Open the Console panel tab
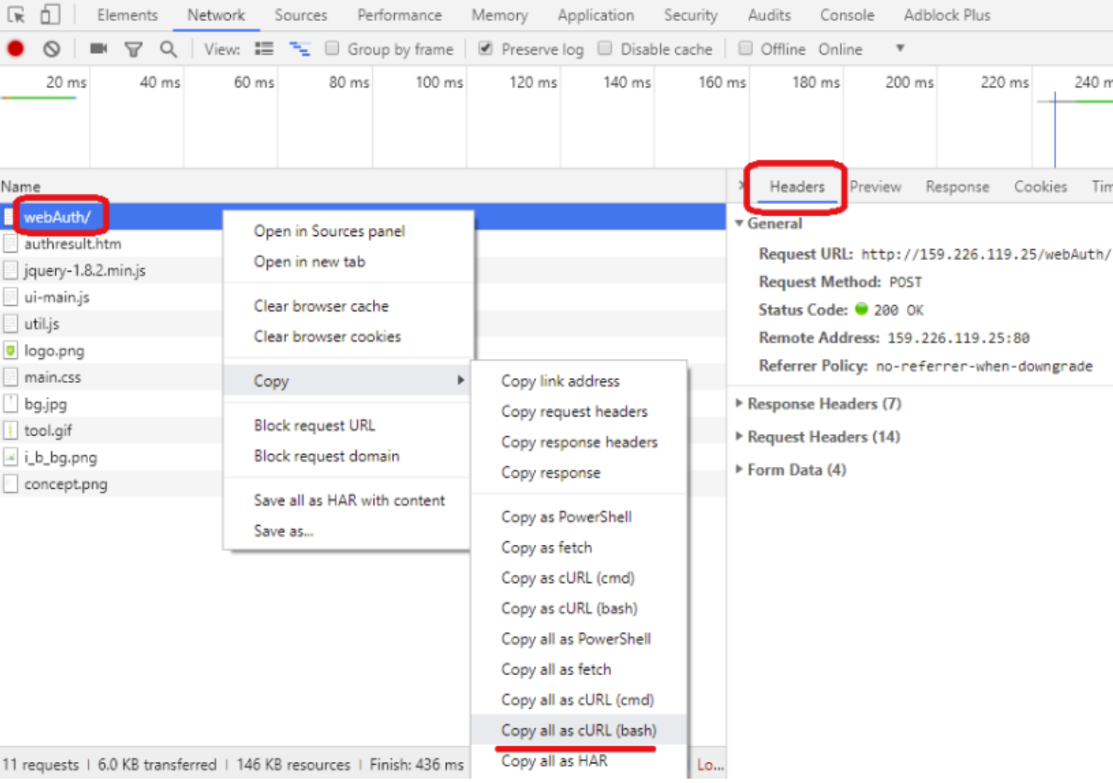Image resolution: width=1113 pixels, height=783 pixels. [846, 15]
